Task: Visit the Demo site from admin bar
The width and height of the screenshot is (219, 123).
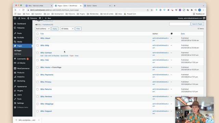Action: [22, 18]
